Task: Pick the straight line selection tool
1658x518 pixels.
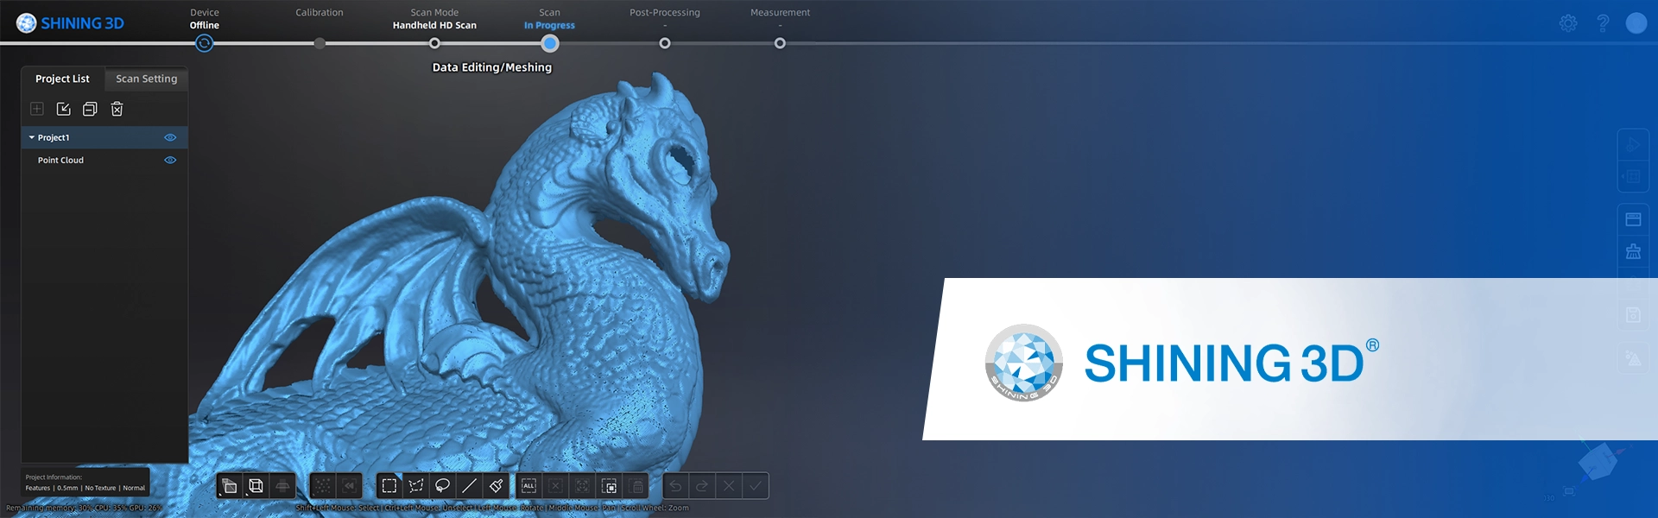Action: [x=469, y=486]
